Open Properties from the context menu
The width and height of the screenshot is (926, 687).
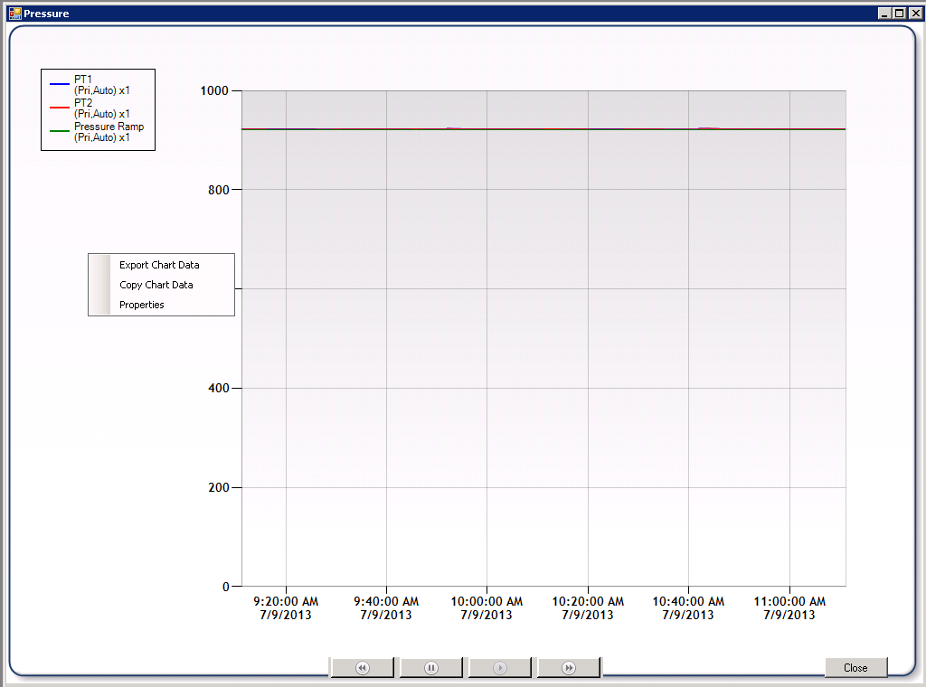[x=142, y=305]
